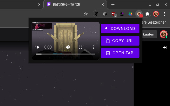Open the video preview more-options menu
The image size is (170, 106).
[93, 47]
